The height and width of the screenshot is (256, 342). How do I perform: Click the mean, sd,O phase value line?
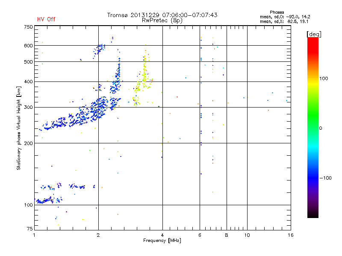pyautogui.click(x=285, y=17)
